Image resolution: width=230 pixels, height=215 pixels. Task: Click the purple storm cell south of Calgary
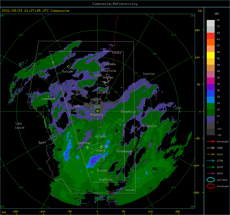click(94, 161)
